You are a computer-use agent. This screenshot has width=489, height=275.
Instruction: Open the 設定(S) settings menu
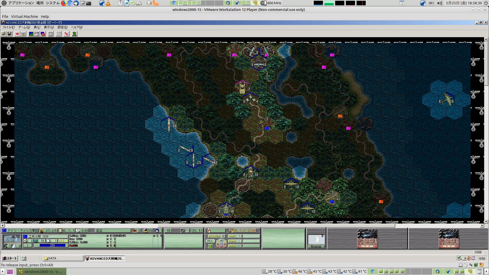(62, 27)
